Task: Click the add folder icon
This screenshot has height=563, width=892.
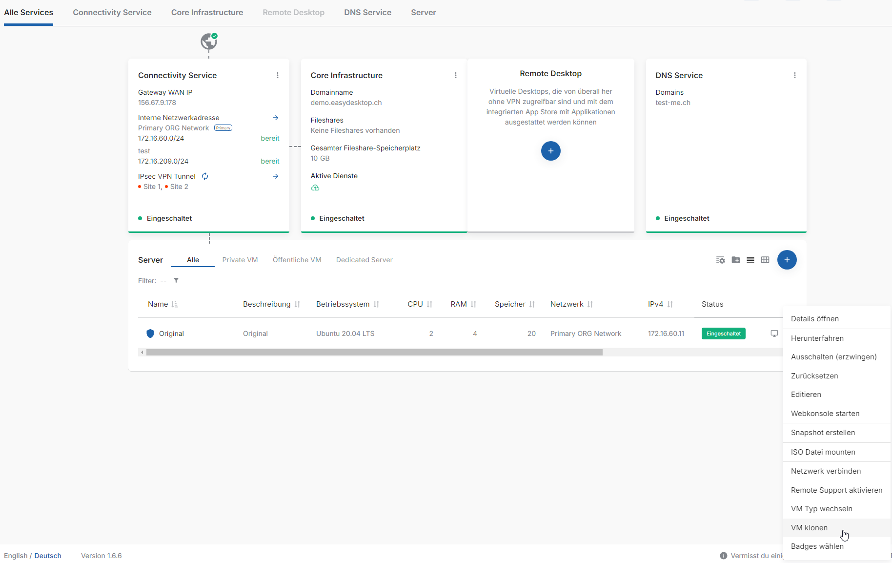Action: click(736, 260)
